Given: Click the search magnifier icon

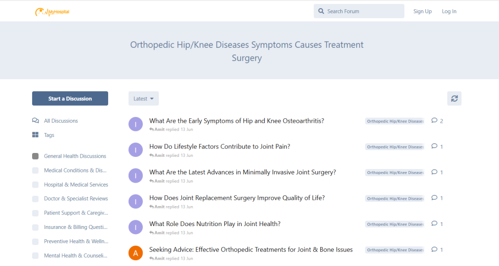Looking at the screenshot, I should click(321, 11).
